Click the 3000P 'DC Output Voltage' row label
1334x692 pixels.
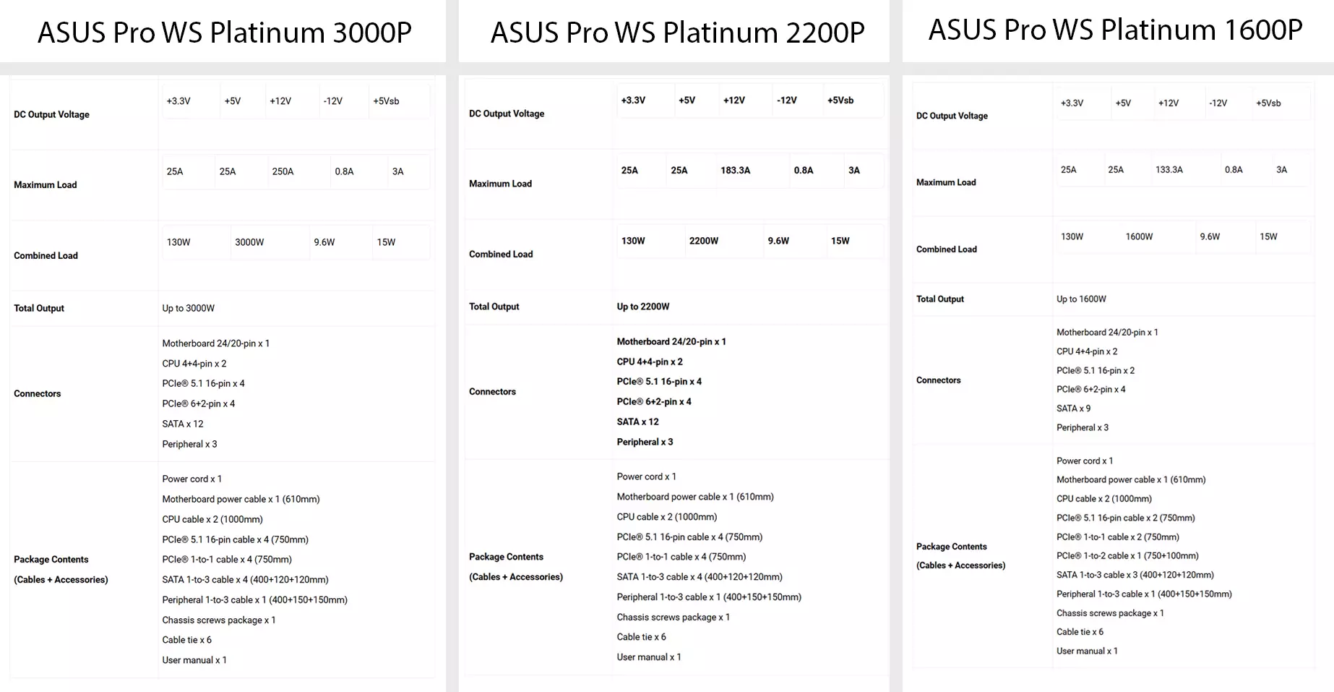(x=51, y=114)
